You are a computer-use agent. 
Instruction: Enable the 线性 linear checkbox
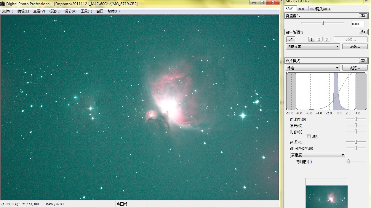tap(308, 137)
